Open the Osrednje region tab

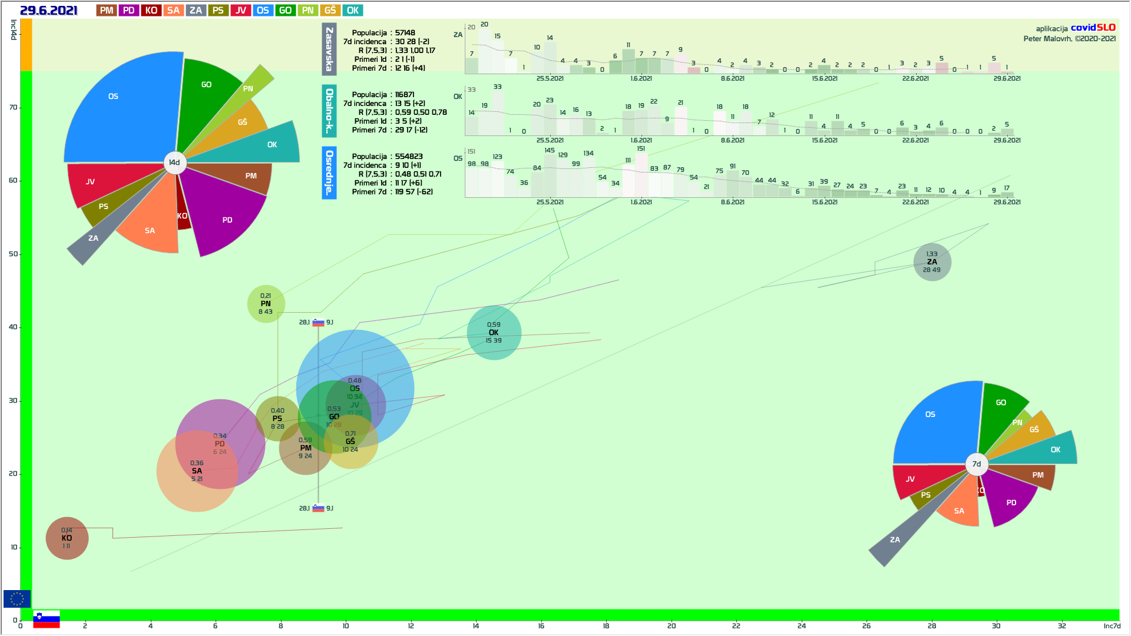tap(329, 173)
